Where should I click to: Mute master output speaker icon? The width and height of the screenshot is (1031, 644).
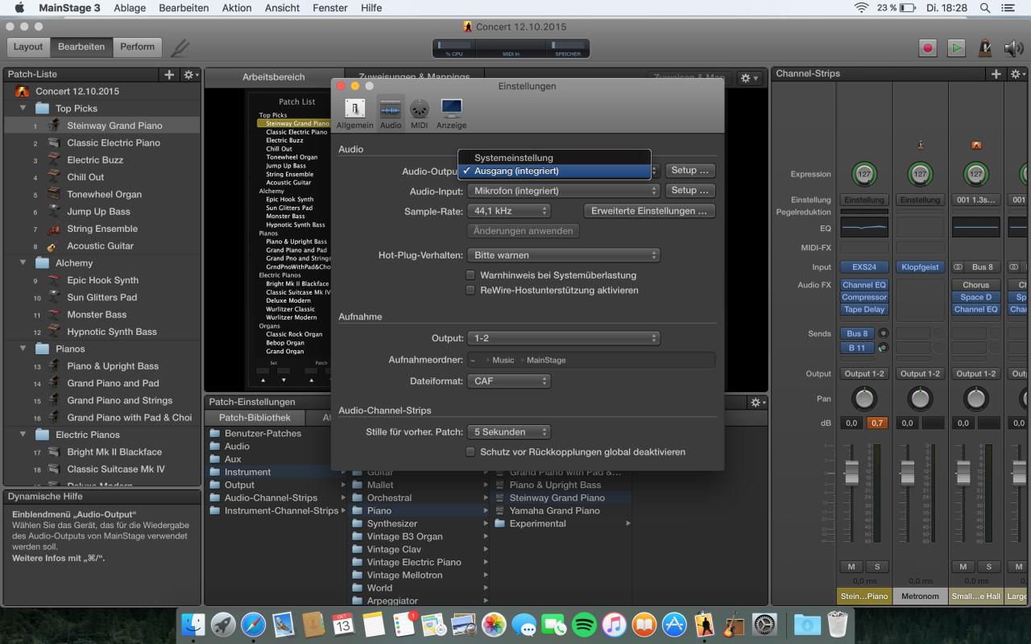coord(1013,47)
